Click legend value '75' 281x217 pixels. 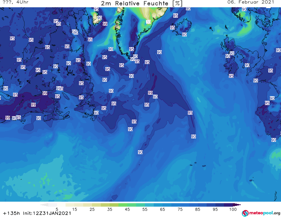click(x=180, y=209)
